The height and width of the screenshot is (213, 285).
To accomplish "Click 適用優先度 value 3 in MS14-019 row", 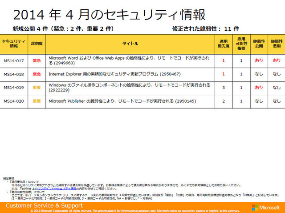I will point(224,88).
